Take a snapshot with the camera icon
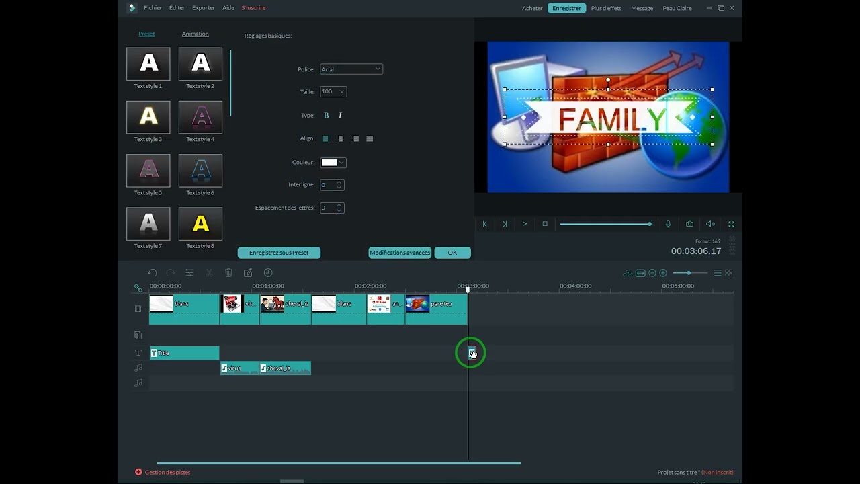This screenshot has height=484, width=860. [x=689, y=224]
